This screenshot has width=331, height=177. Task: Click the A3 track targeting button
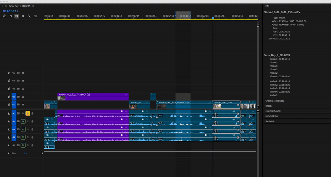(14, 129)
